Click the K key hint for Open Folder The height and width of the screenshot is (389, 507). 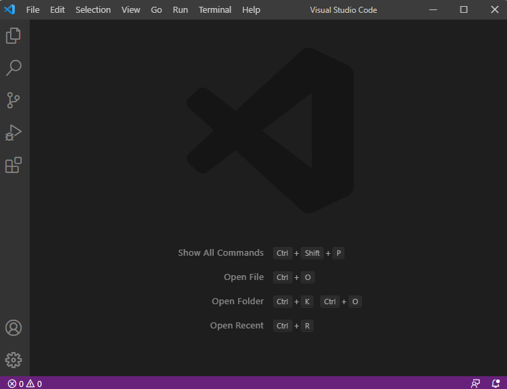(307, 302)
